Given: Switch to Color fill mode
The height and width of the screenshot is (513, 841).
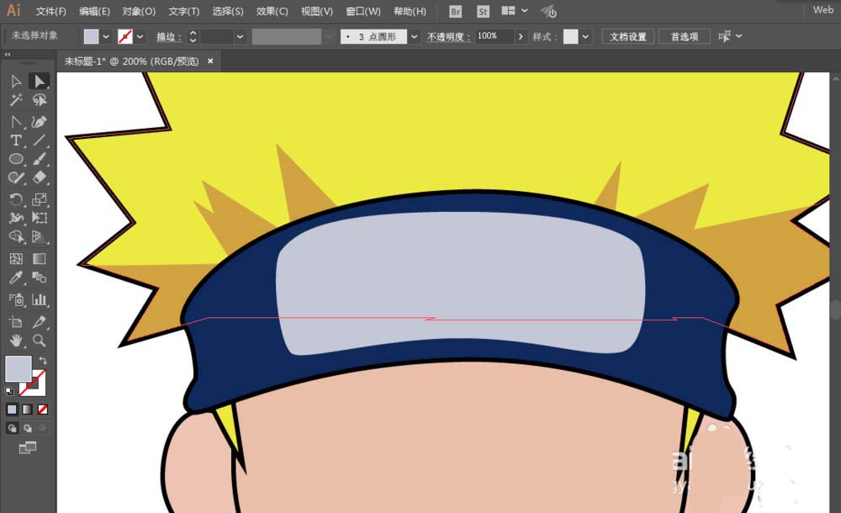Looking at the screenshot, I should (x=12, y=410).
